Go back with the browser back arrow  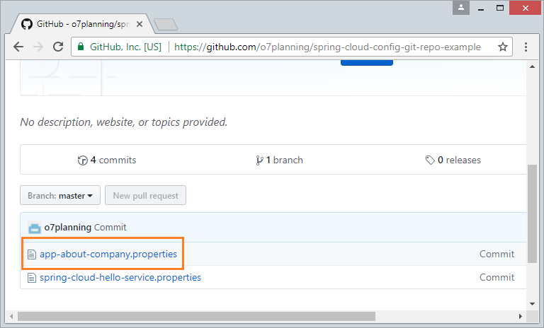18,47
